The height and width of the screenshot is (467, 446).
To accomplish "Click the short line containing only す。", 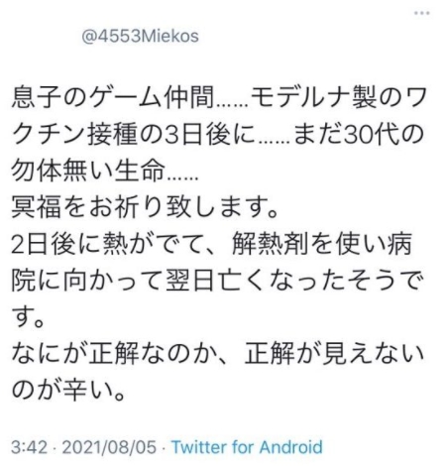I will (29, 316).
